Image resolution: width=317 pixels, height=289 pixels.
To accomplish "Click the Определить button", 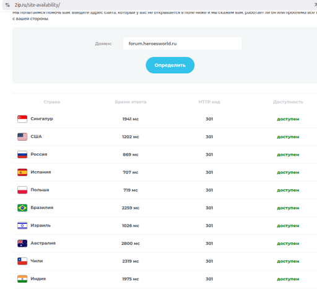I will point(170,65).
